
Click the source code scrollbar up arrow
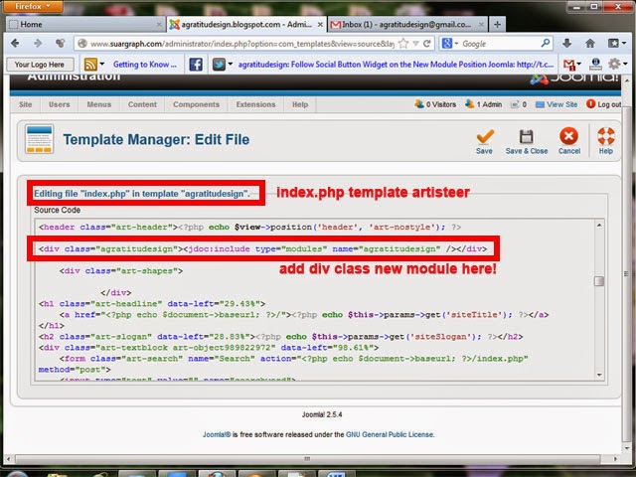599,226
